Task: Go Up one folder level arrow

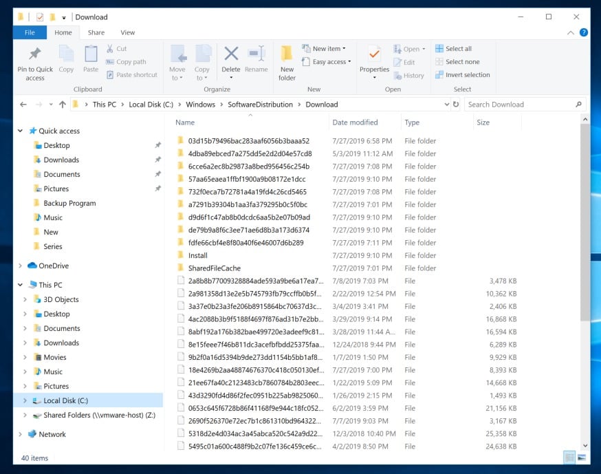Action: coord(63,105)
